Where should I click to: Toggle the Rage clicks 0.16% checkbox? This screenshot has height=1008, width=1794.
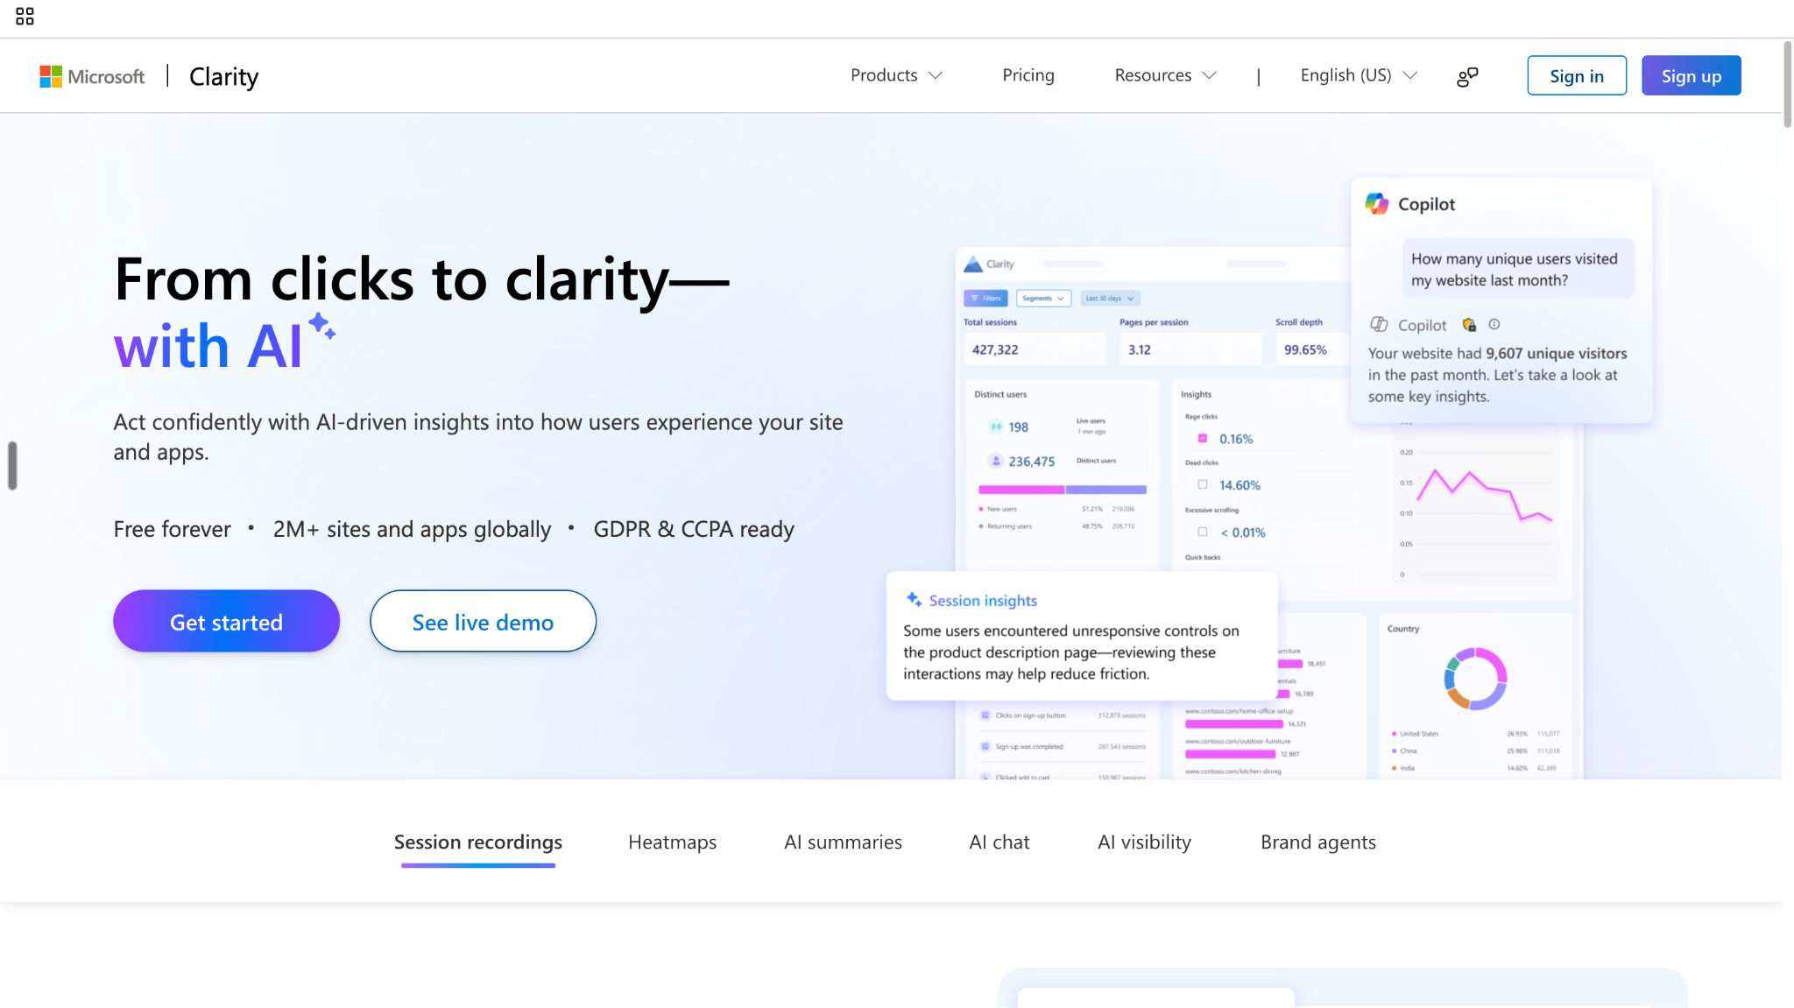(x=1202, y=439)
